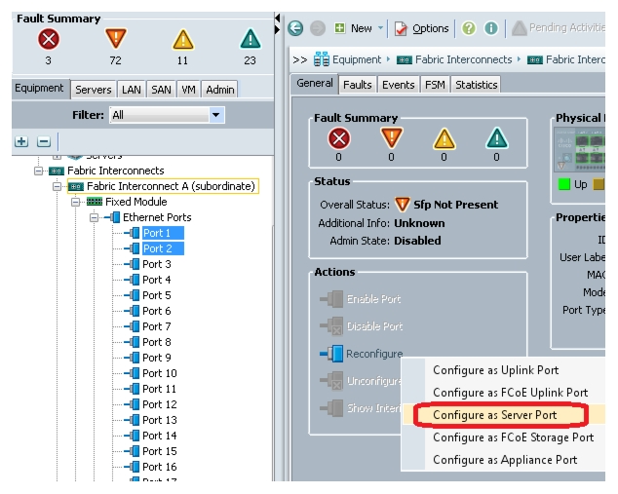Click the orange major faults icon showing 72
Image resolution: width=618 pixels, height=494 pixels.
pos(116,39)
